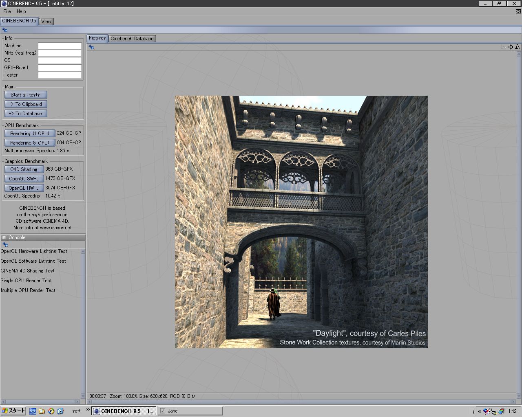Run Rendering (x CPU) benchmark

(x=30, y=143)
